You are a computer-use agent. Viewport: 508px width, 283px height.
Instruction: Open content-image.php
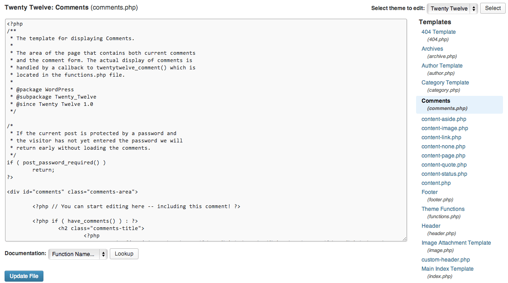[444, 128]
